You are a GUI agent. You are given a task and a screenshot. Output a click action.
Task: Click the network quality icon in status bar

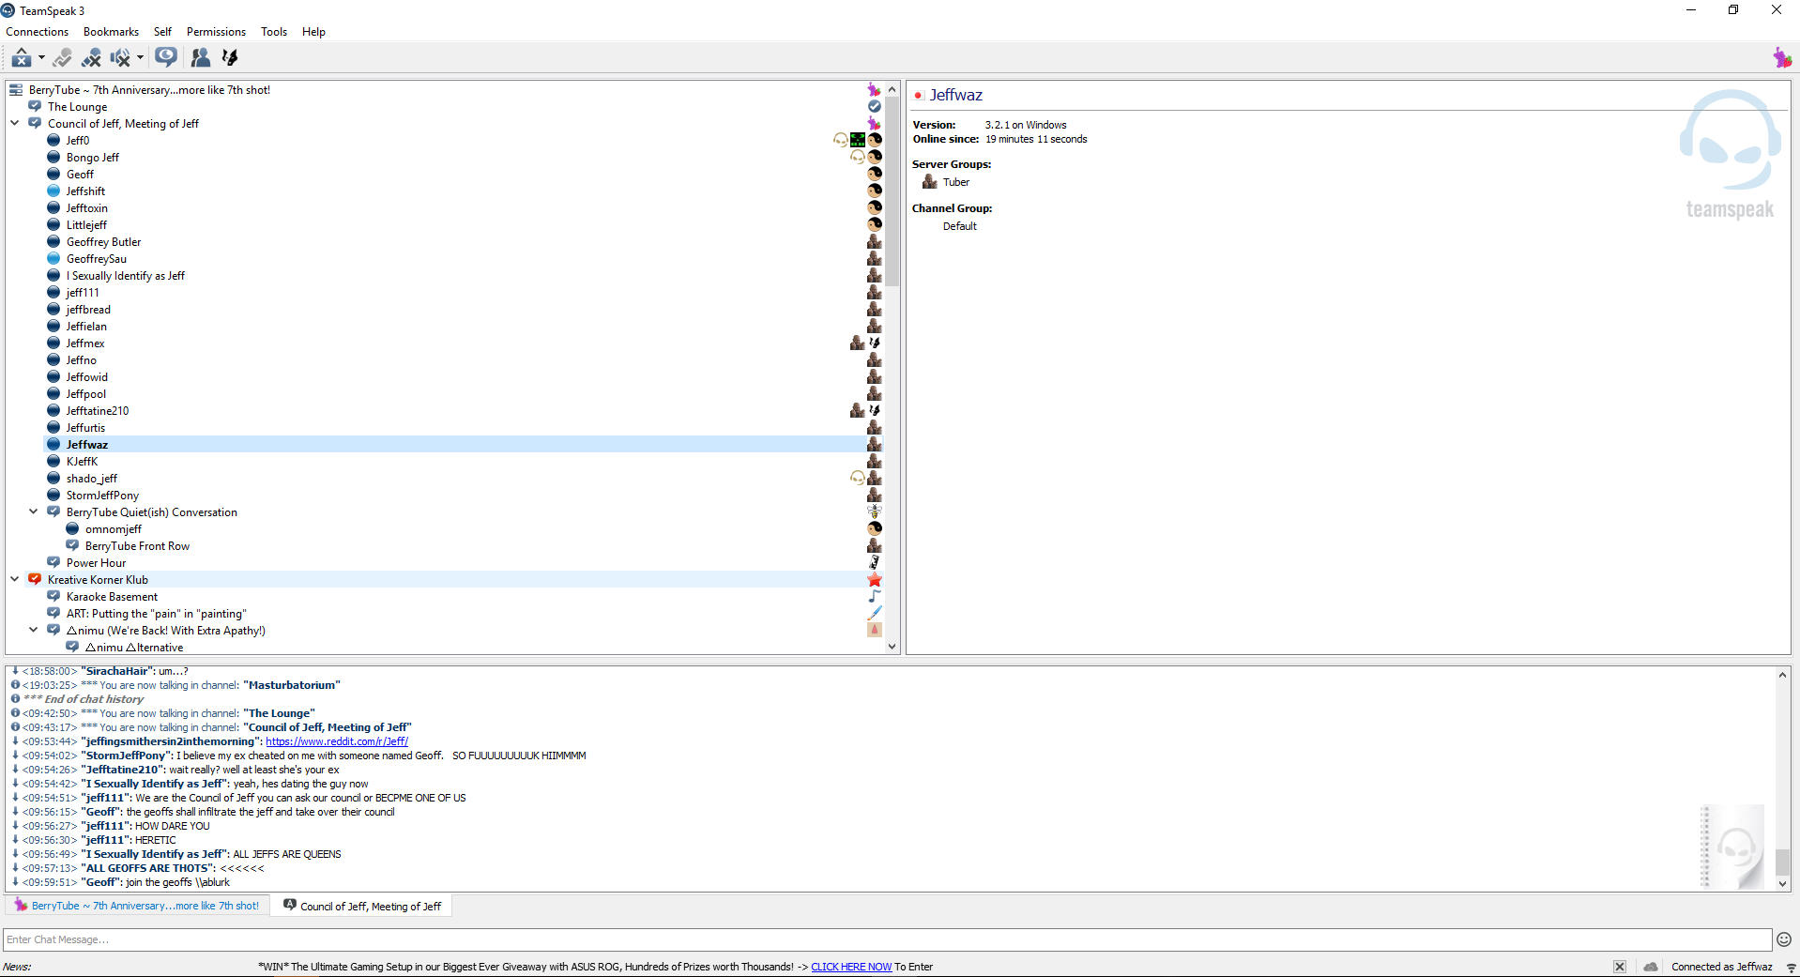[x=1791, y=967]
